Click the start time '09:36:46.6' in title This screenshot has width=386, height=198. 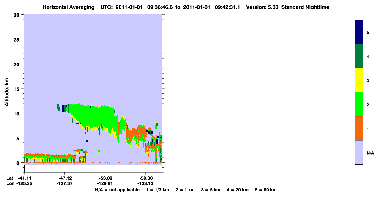coord(160,7)
